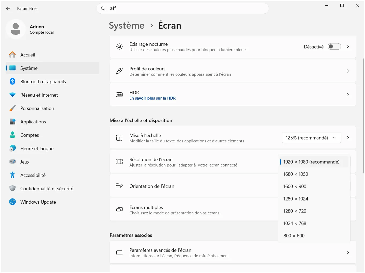365x273 pixels.
Task: Click the Paramètres associés heading
Action: [x=131, y=235]
